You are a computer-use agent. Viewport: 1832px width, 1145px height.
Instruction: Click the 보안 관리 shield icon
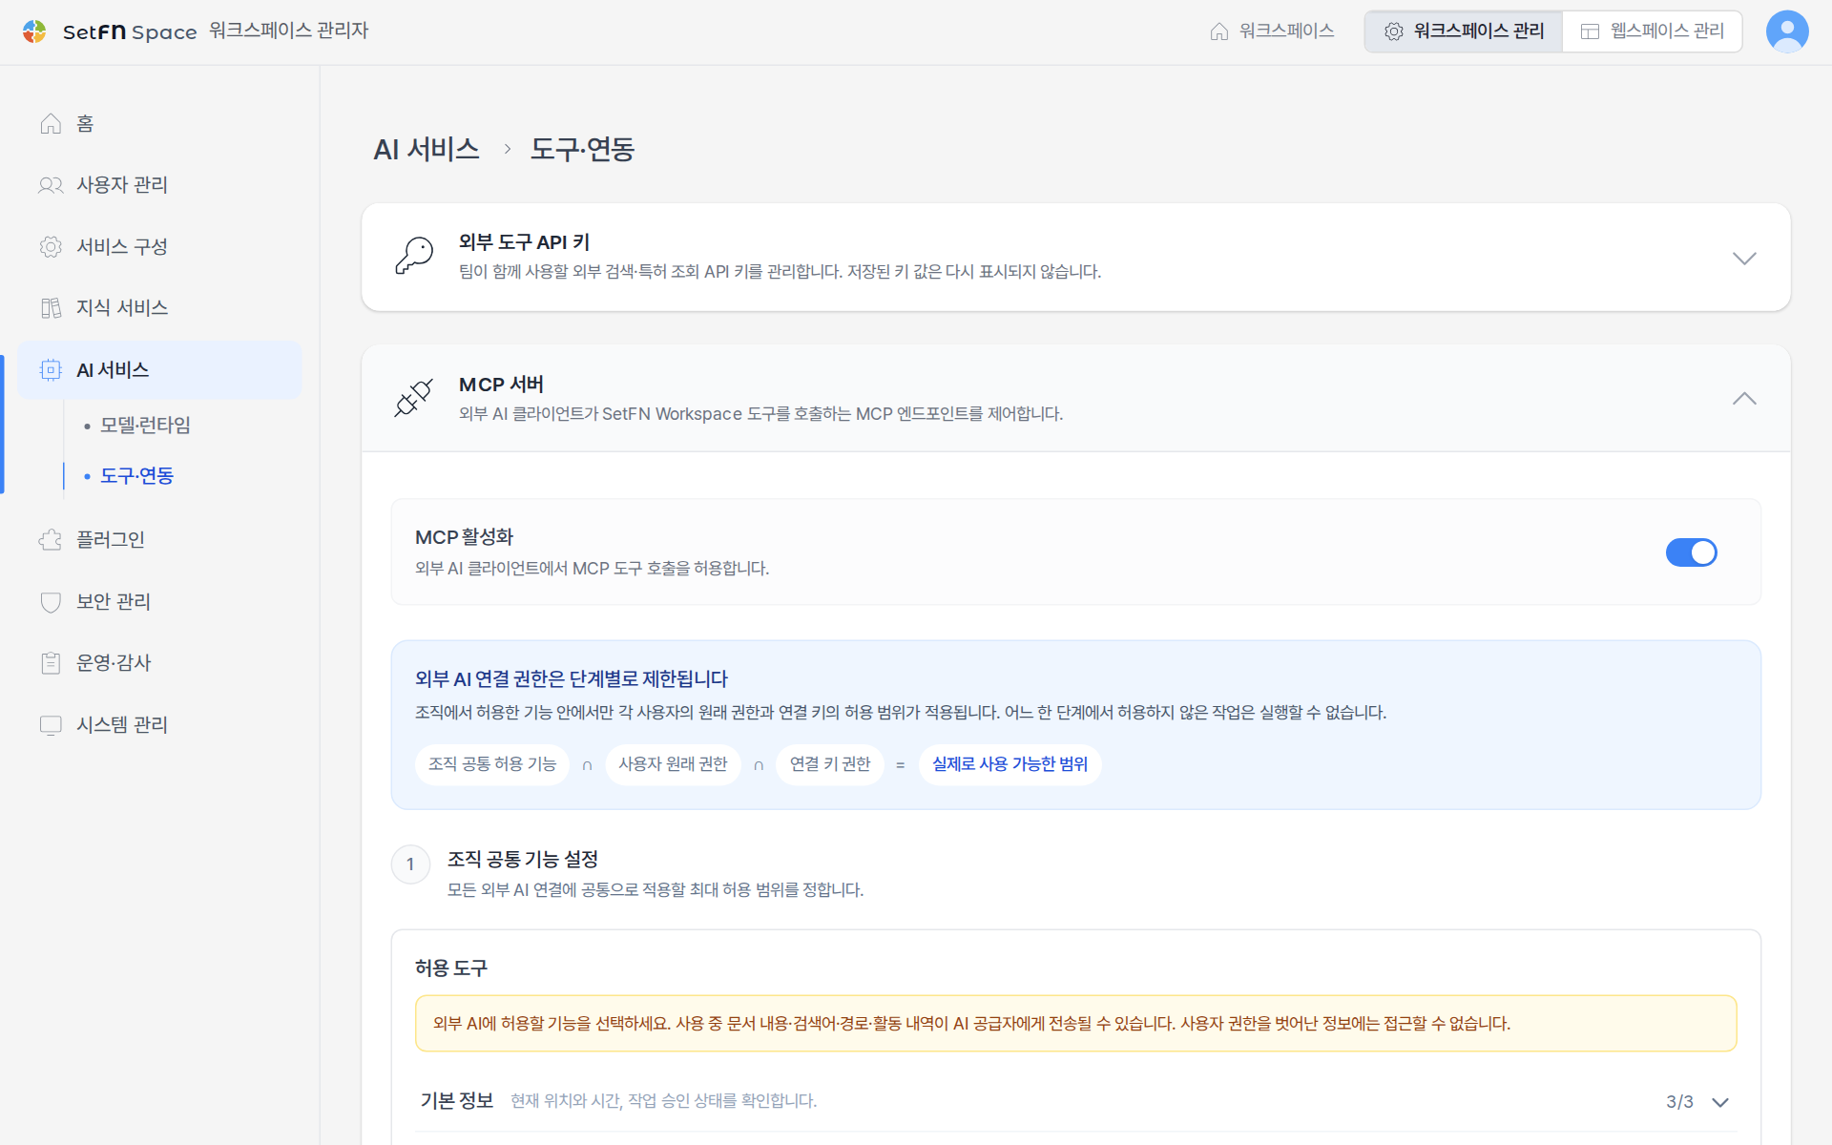point(51,602)
